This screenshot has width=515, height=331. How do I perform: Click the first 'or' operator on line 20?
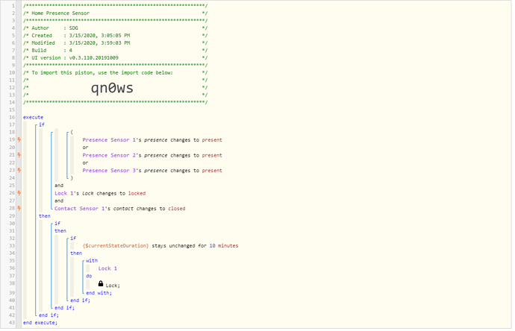click(x=85, y=148)
